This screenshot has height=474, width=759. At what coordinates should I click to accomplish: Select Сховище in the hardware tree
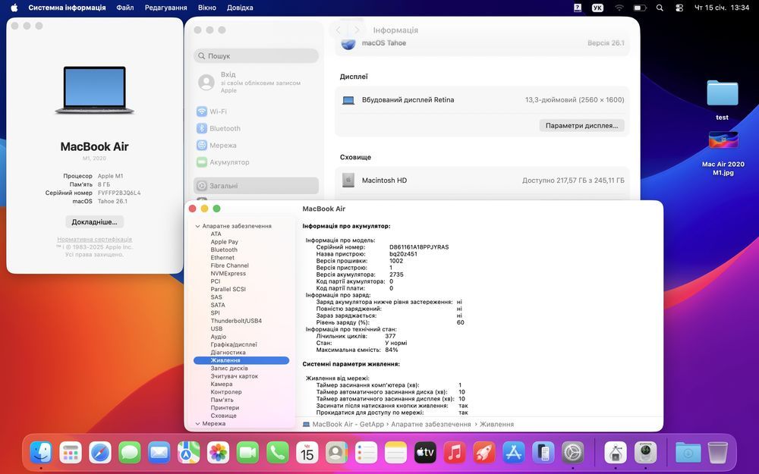coord(224,416)
